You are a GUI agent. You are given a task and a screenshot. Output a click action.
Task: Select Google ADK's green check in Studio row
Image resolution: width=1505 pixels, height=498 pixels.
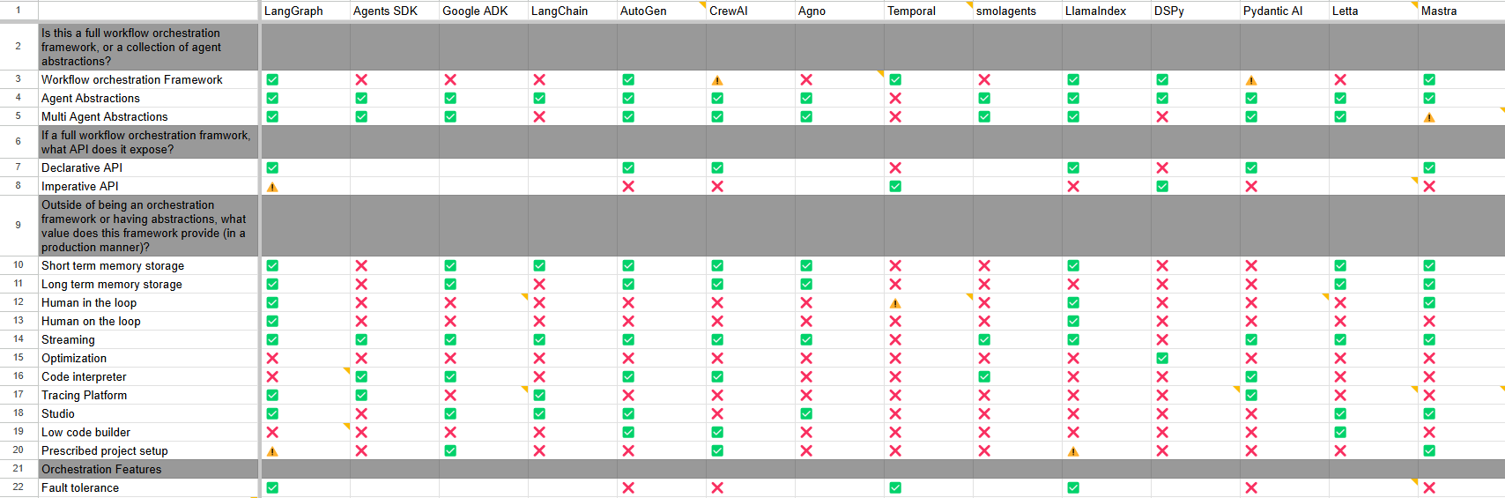click(450, 413)
